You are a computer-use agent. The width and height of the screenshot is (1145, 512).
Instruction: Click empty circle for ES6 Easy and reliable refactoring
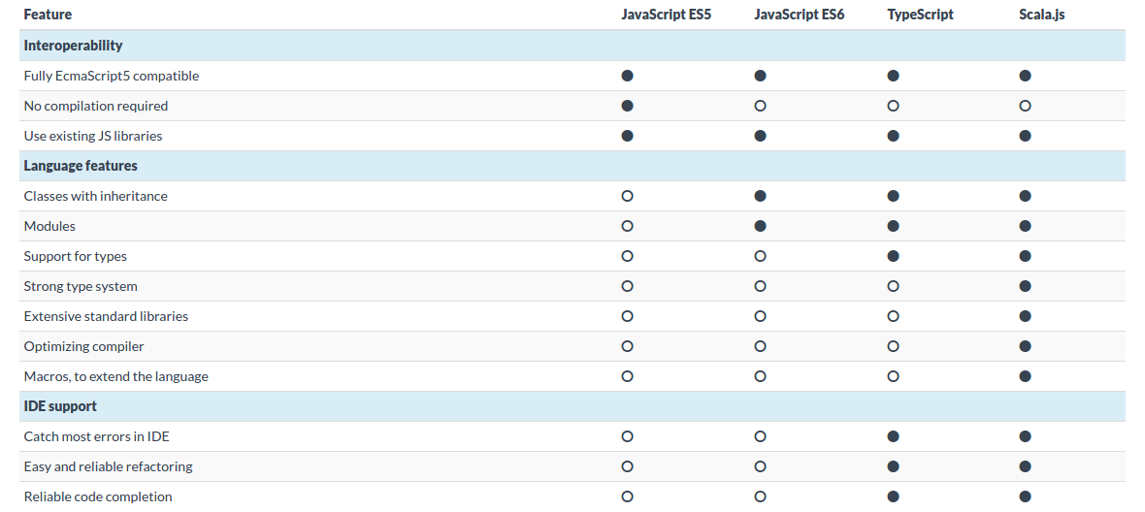pyautogui.click(x=760, y=466)
